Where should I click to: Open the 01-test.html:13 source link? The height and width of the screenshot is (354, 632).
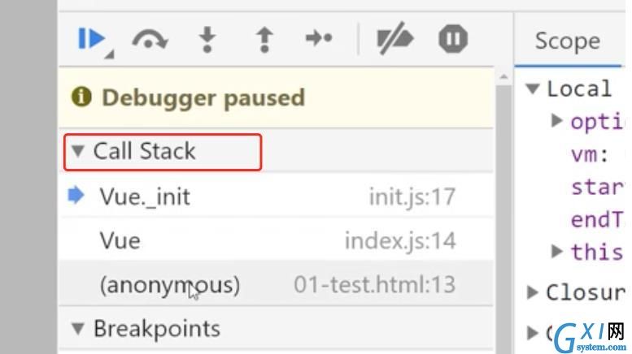pos(374,284)
